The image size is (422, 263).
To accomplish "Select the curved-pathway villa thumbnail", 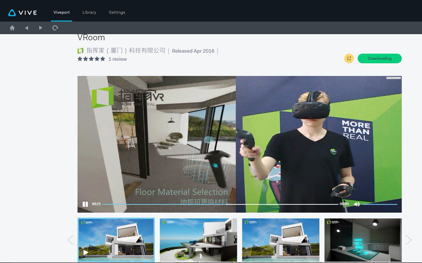I will tap(198, 240).
